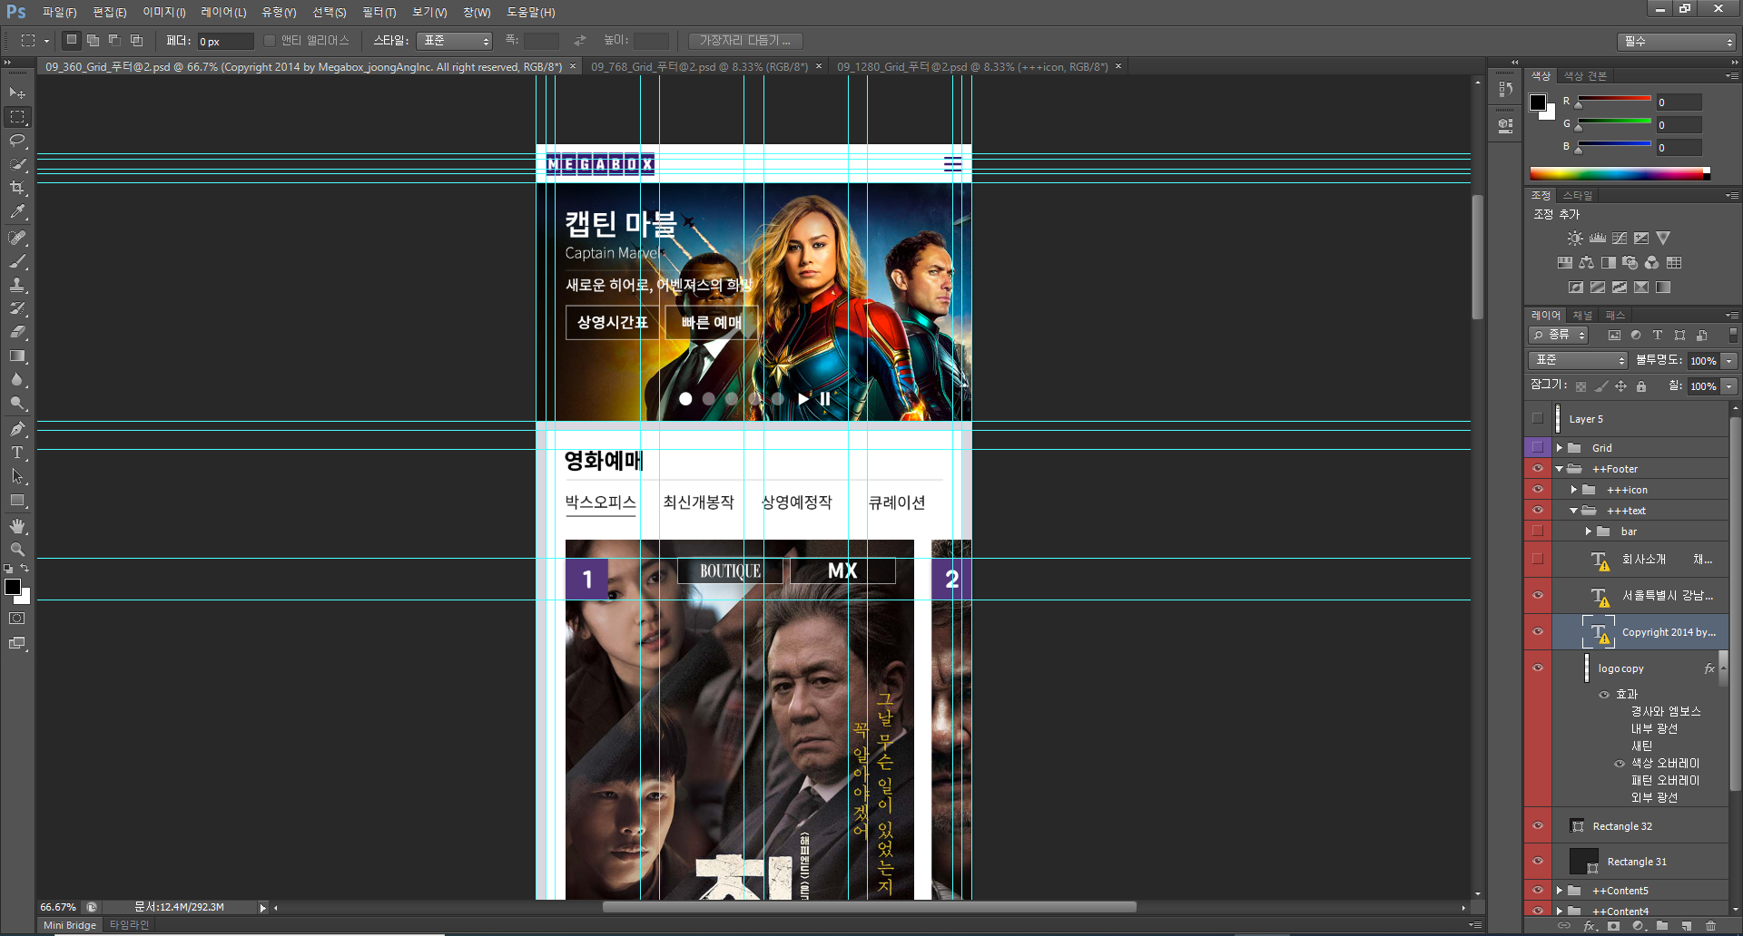The height and width of the screenshot is (936, 1743).
Task: Open the Layer menu
Action: pyautogui.click(x=223, y=13)
